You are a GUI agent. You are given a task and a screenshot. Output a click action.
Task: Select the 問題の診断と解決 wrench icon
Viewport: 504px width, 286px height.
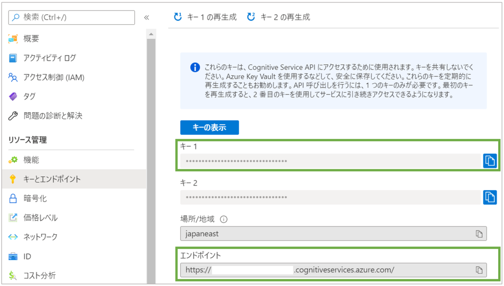[x=13, y=115]
